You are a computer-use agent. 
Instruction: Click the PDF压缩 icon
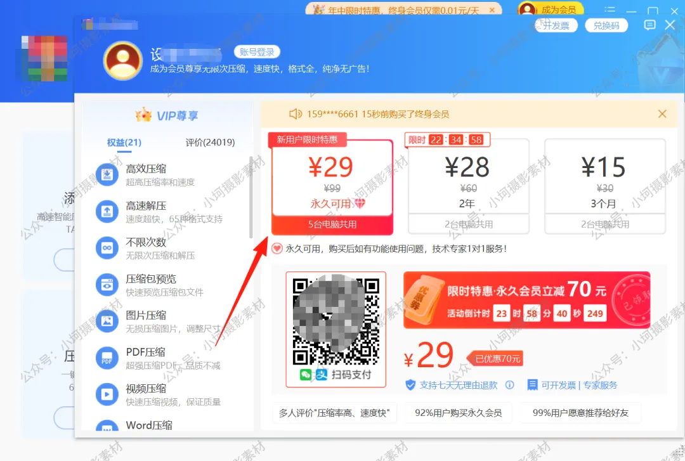[x=107, y=358]
